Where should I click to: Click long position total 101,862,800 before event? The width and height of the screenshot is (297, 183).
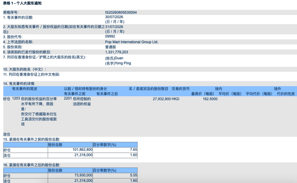point(82,150)
